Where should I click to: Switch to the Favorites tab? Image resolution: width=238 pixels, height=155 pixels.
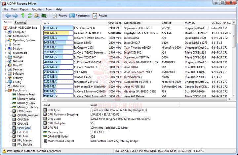(x=20, y=22)
